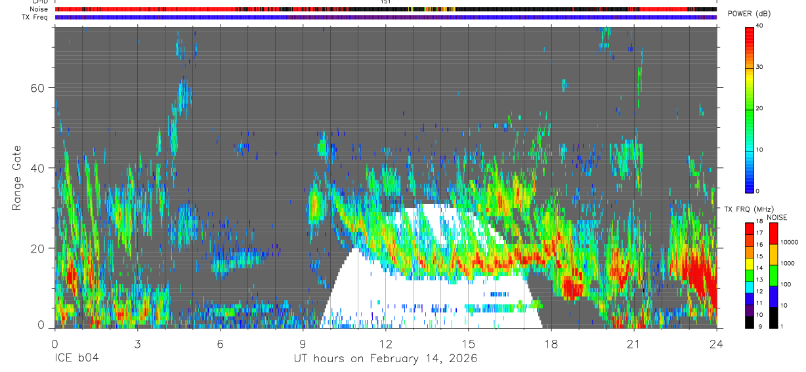Click the 100 label on NOISE scale
Image resolution: width=806 pixels, height=372 pixels.
(x=786, y=284)
